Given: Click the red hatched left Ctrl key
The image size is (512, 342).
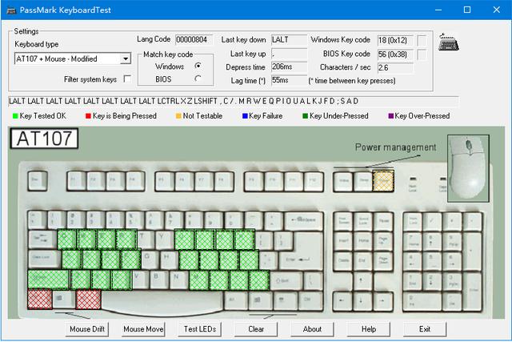Looking at the screenshot, I should pos(39,300).
